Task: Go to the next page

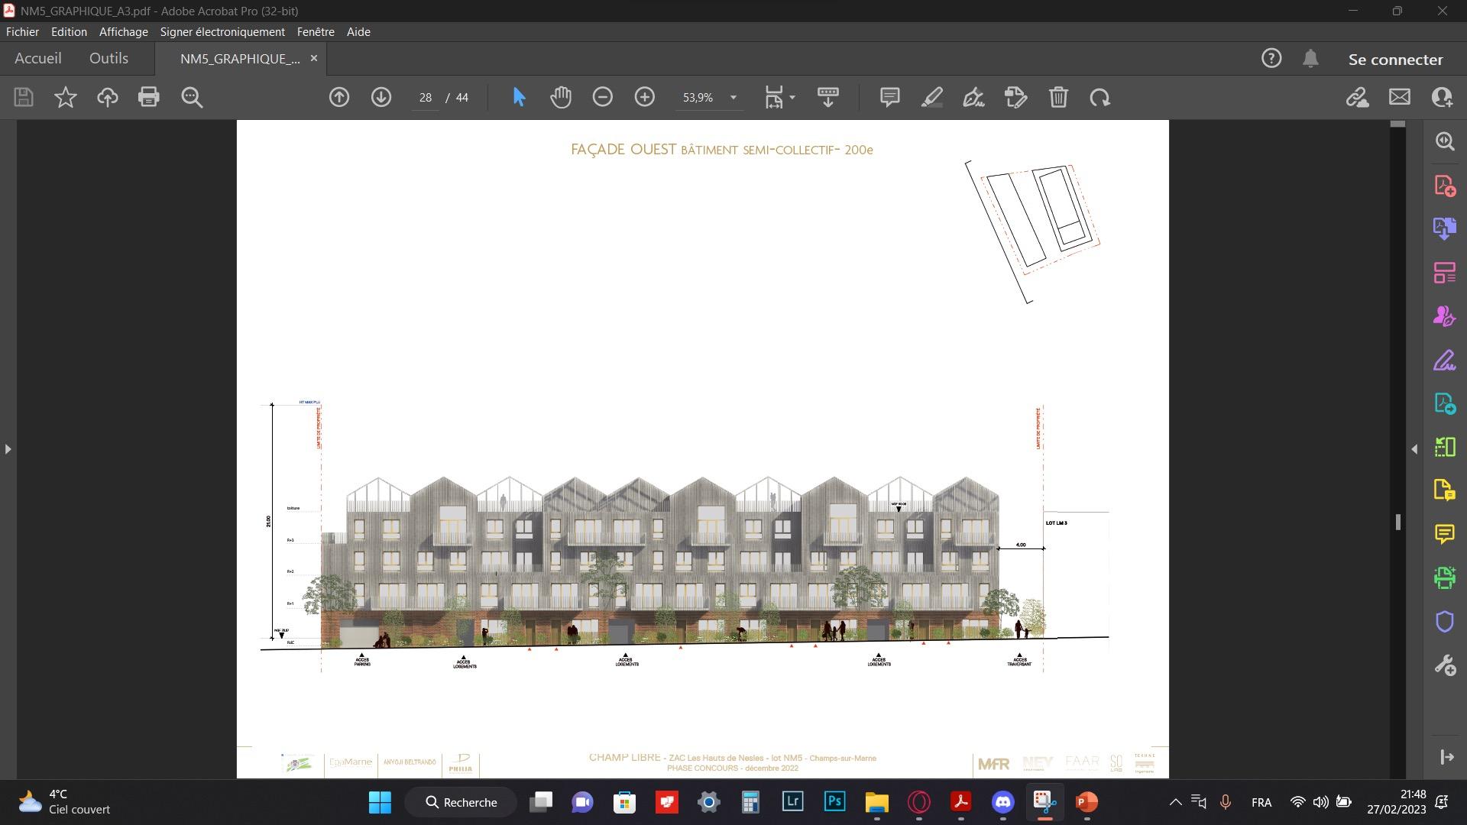Action: [x=381, y=97]
